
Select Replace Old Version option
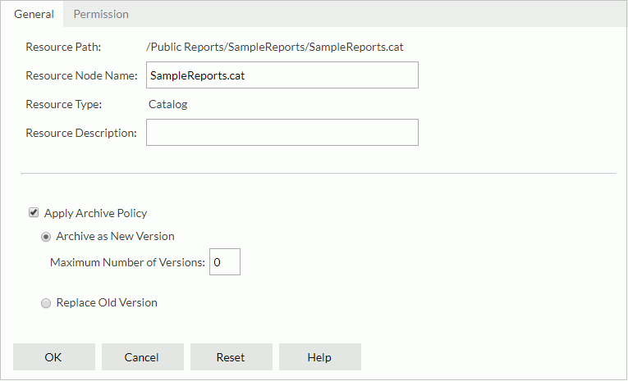pos(46,303)
